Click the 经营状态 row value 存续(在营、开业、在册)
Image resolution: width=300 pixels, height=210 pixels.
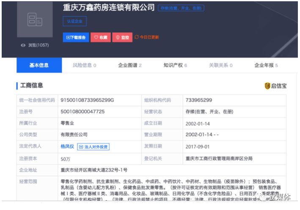pyautogui.click(x=209, y=112)
